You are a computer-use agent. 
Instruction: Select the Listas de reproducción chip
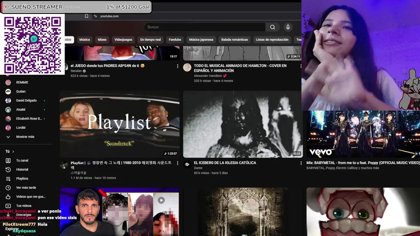point(272,40)
